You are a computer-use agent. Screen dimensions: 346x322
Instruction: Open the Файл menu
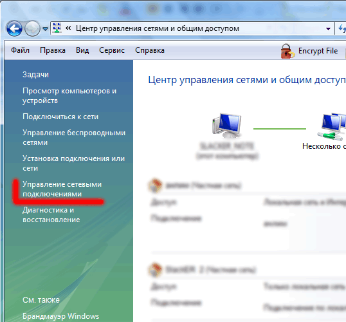point(20,50)
